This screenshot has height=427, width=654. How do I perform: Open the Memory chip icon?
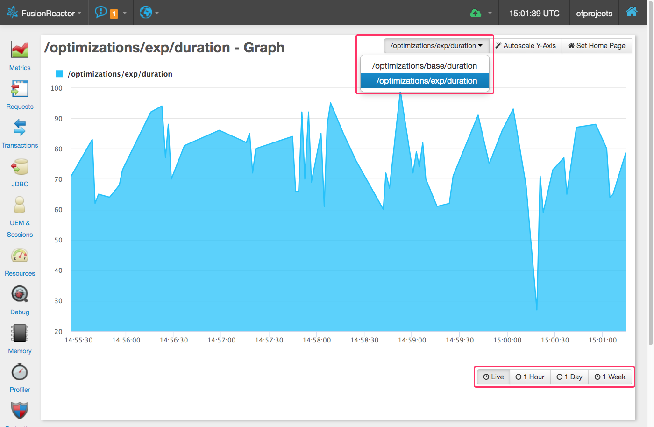[x=20, y=333]
